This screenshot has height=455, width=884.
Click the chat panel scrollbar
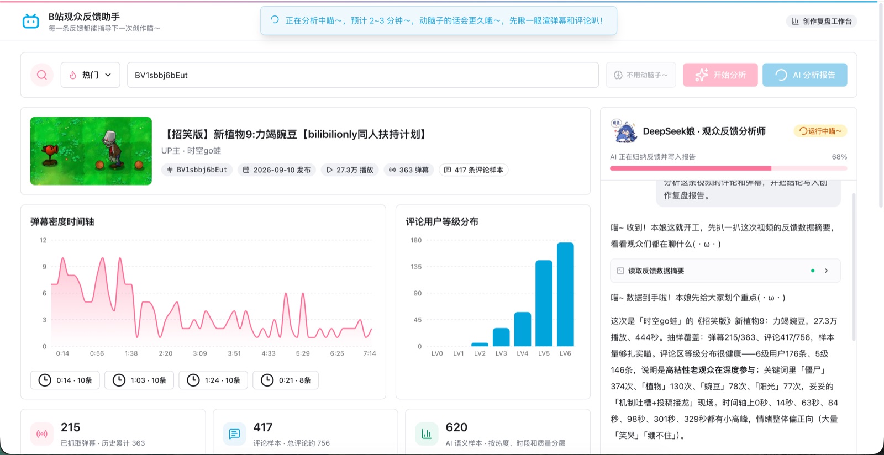[x=854, y=267]
